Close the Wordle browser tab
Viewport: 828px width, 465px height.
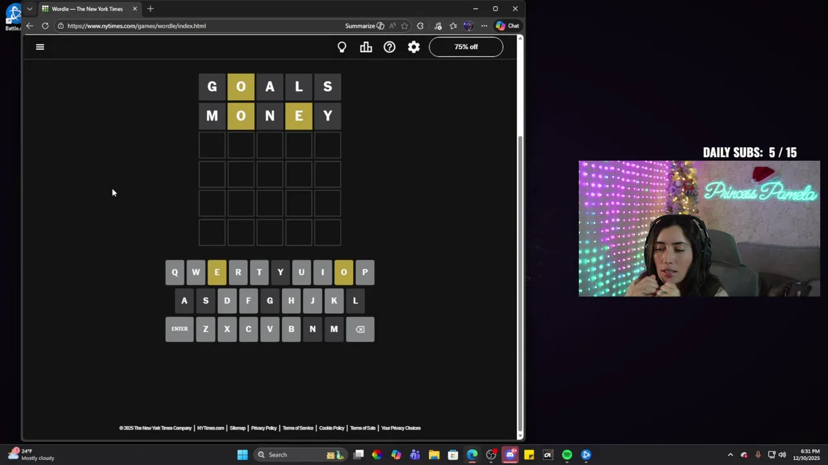click(135, 9)
